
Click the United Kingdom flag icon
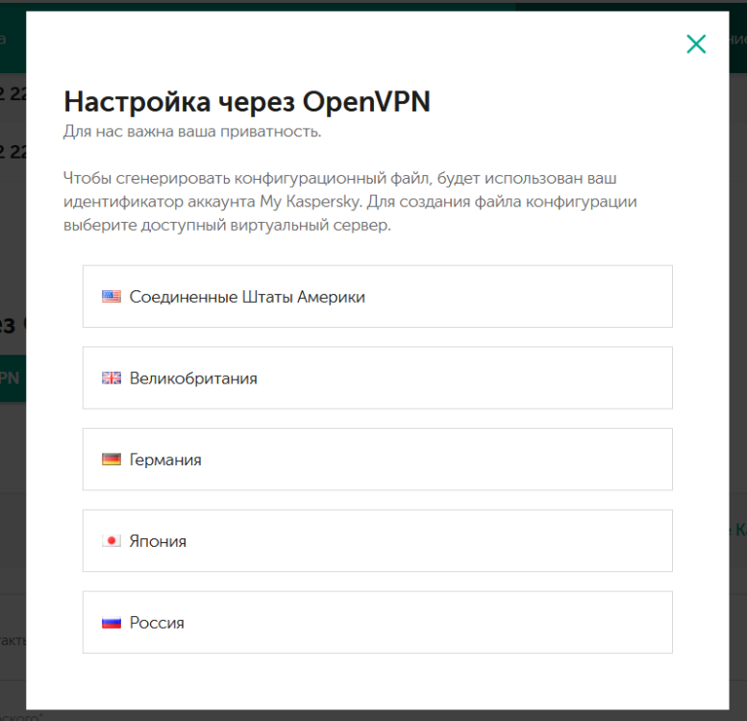(x=111, y=378)
